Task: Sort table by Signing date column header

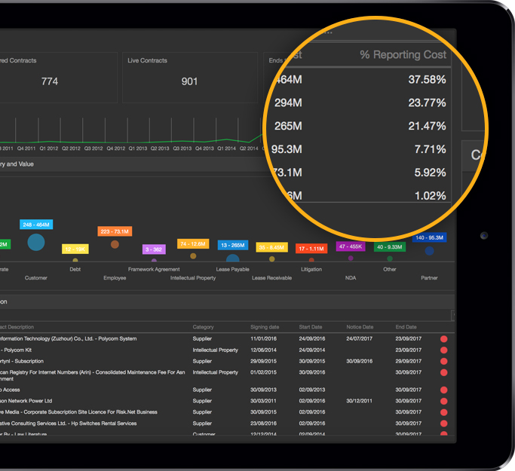Action: 265,327
